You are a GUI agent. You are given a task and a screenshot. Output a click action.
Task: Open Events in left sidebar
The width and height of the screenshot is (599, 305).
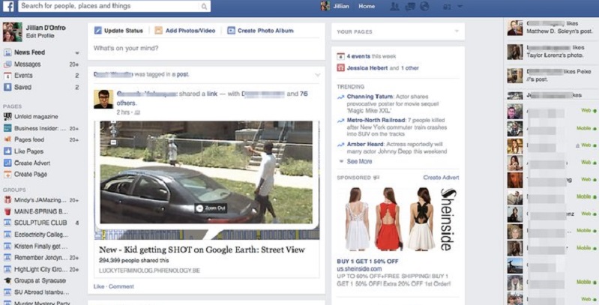(23, 76)
